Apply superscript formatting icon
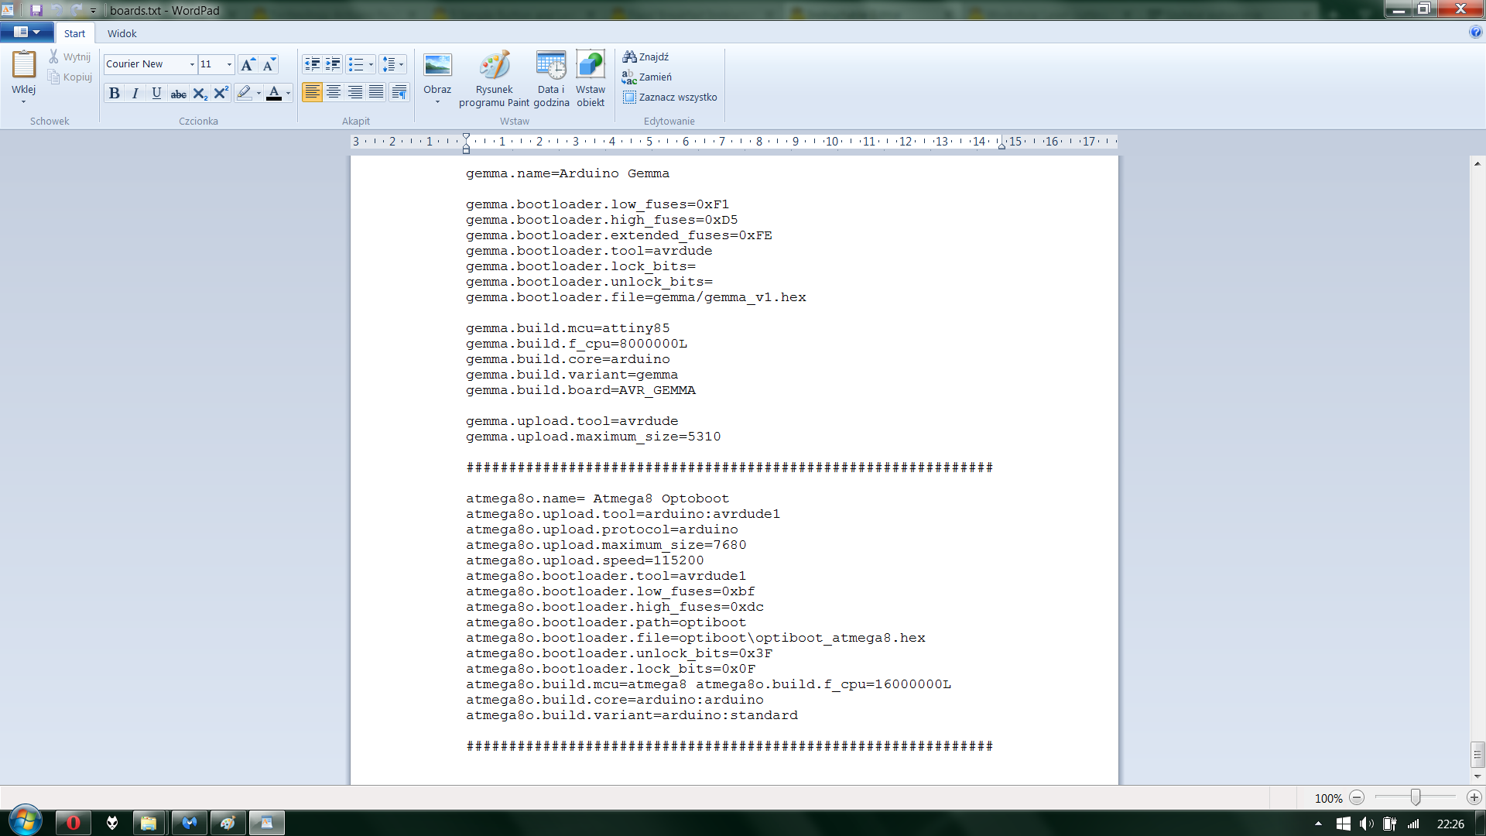1486x836 pixels. point(221,93)
